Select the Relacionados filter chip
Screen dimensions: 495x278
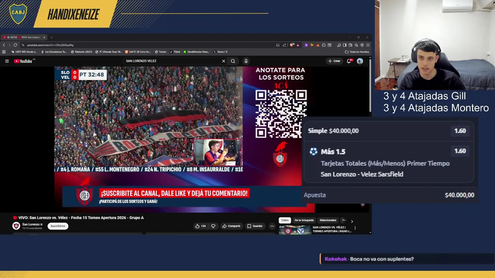tap(328, 220)
